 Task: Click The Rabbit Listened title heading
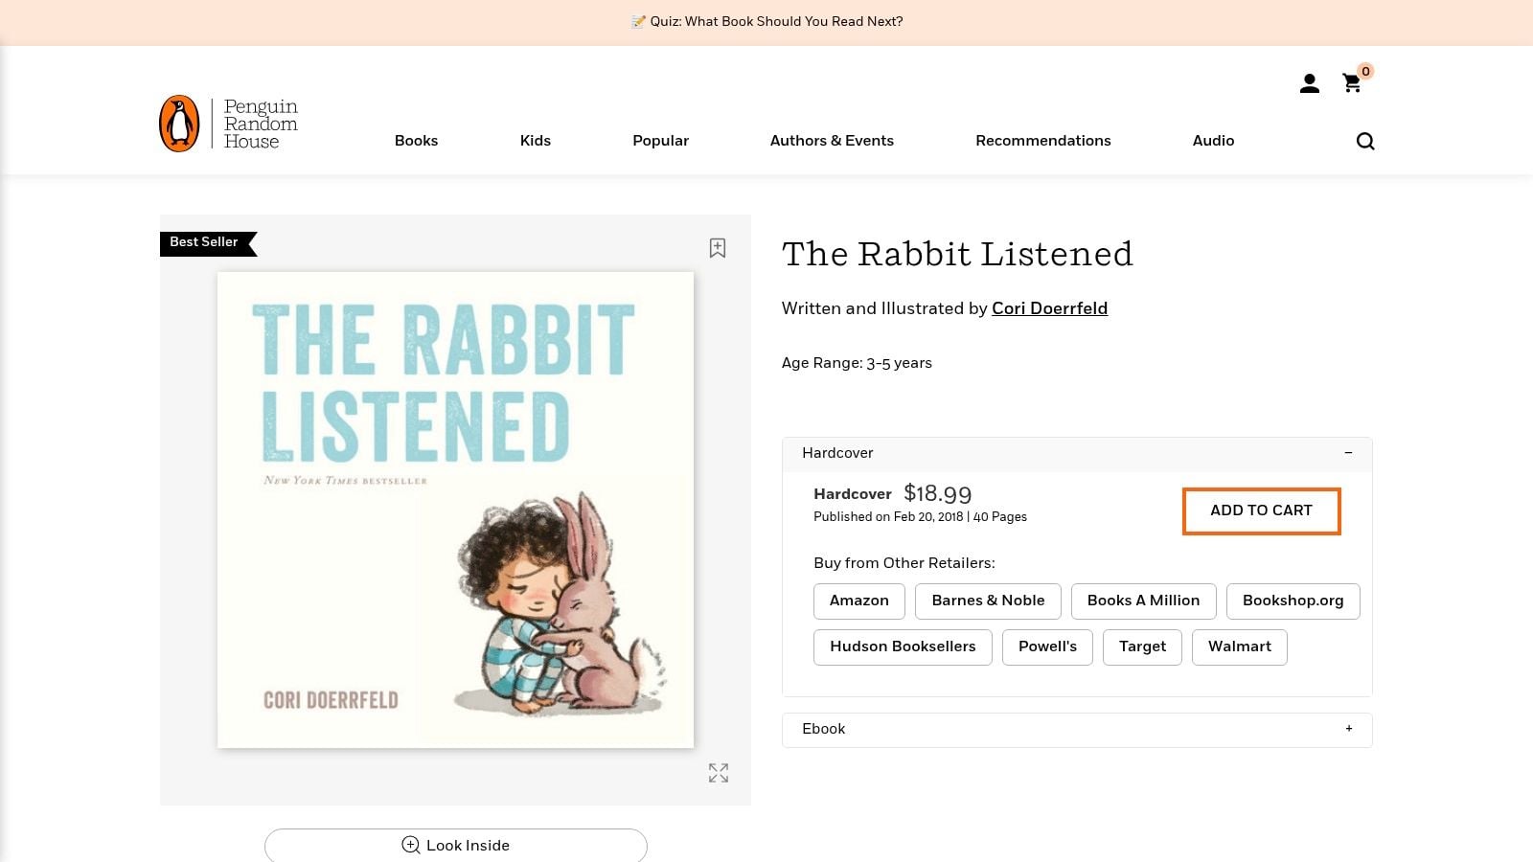[x=957, y=255]
